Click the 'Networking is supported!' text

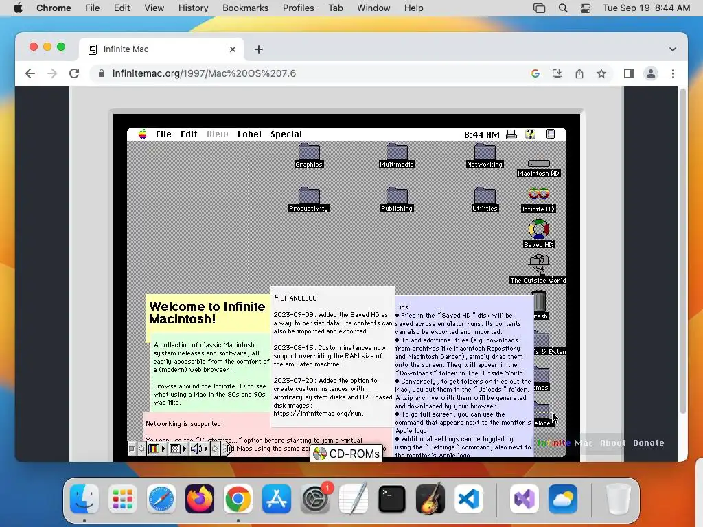[x=184, y=423]
